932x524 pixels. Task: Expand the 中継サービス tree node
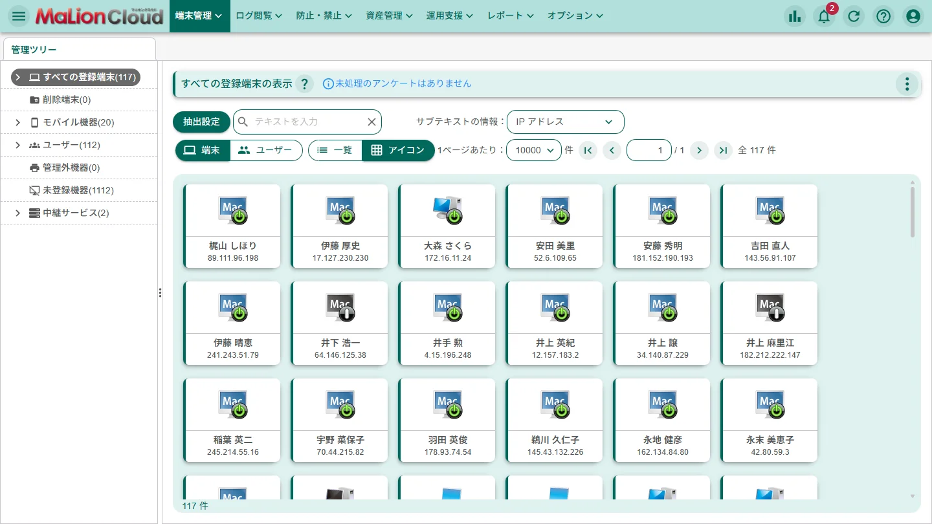[18, 213]
